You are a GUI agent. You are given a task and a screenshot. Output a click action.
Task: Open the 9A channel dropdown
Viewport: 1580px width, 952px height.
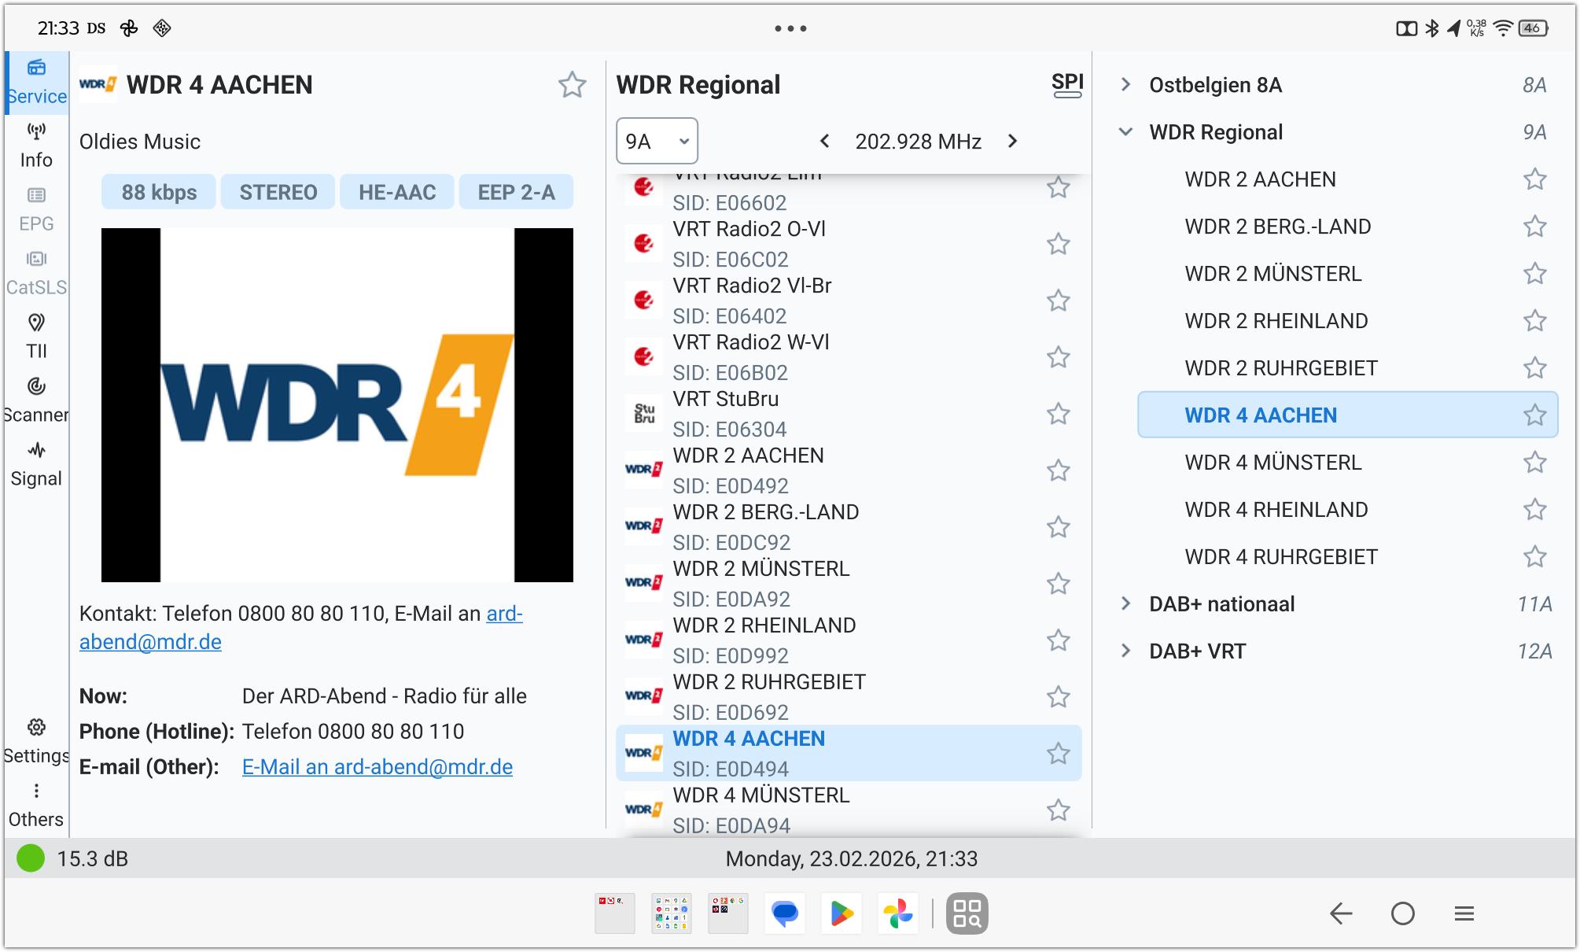[x=657, y=142]
